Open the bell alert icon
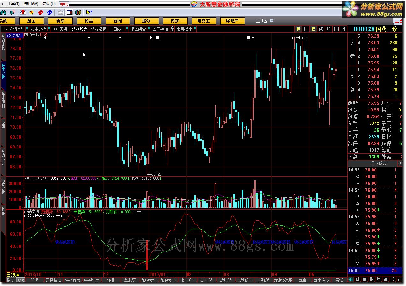The height and width of the screenshot is (286, 406). pos(12,12)
